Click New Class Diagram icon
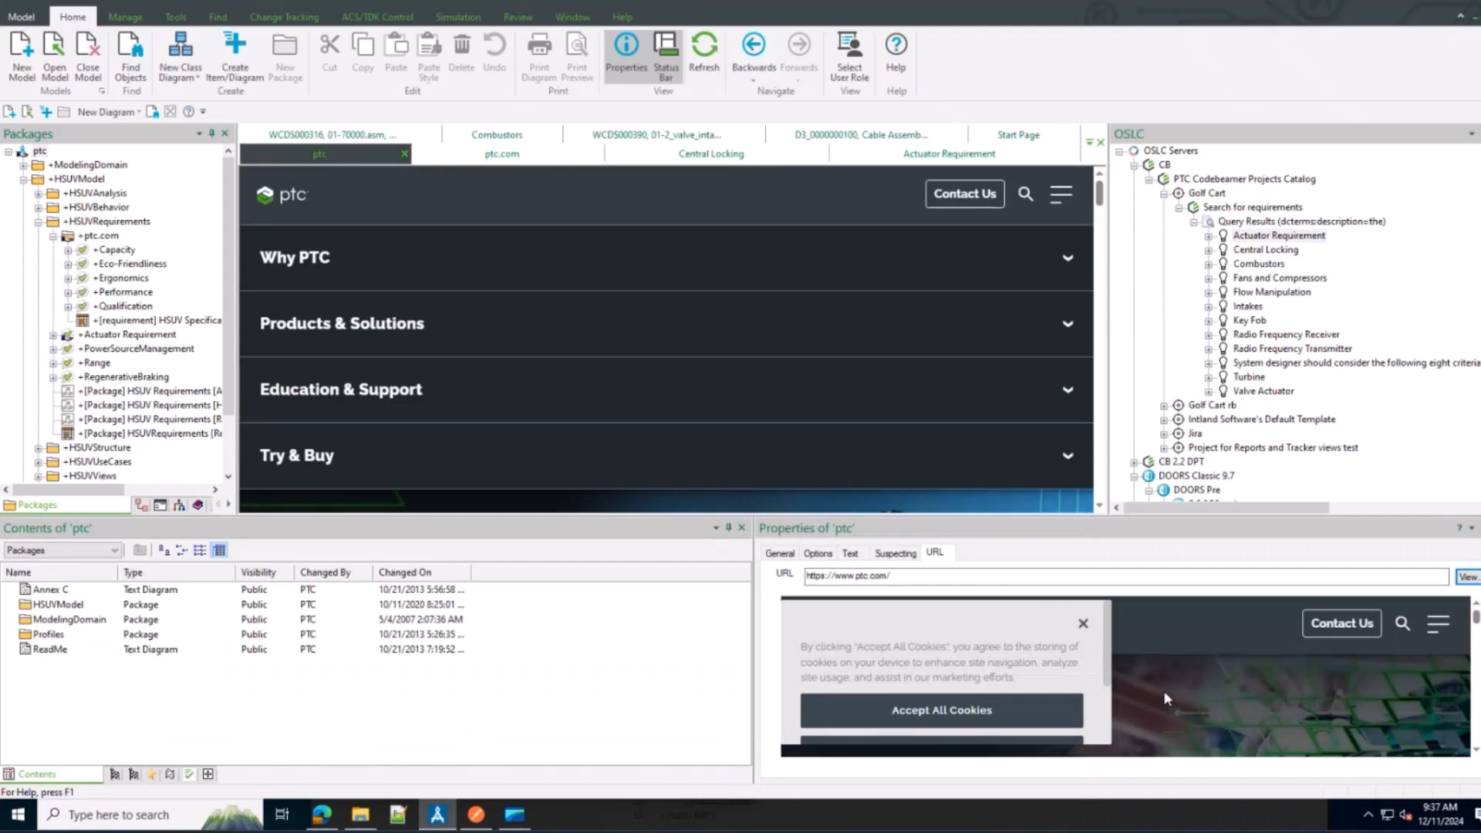 coord(180,56)
